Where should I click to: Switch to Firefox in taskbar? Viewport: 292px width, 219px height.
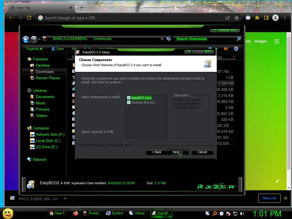(75, 213)
